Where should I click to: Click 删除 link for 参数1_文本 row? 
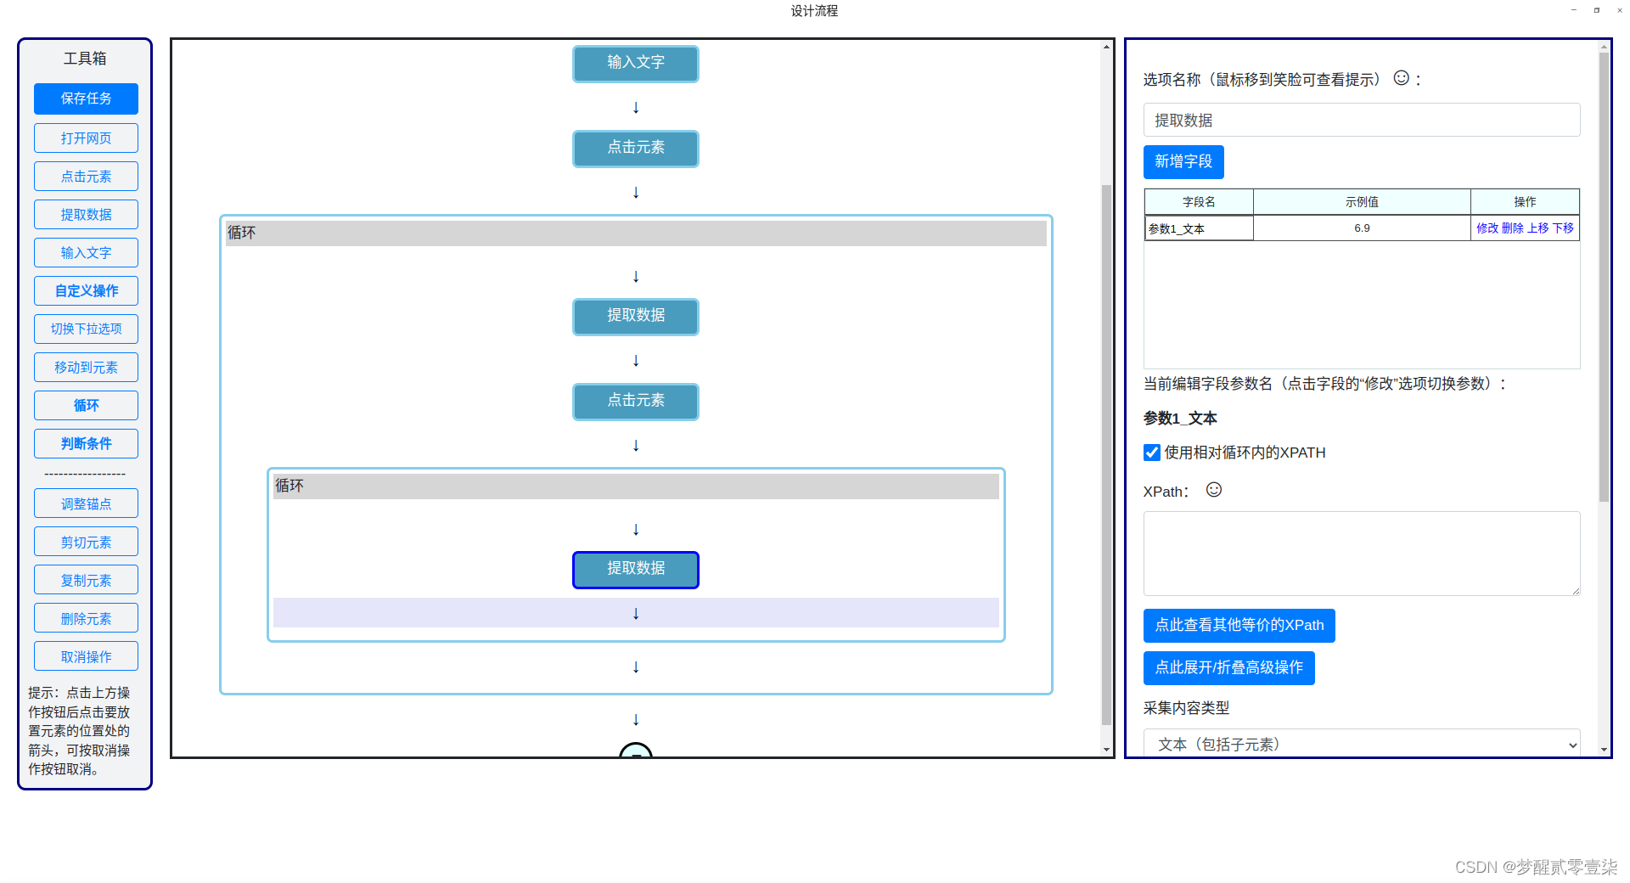[x=1512, y=228]
